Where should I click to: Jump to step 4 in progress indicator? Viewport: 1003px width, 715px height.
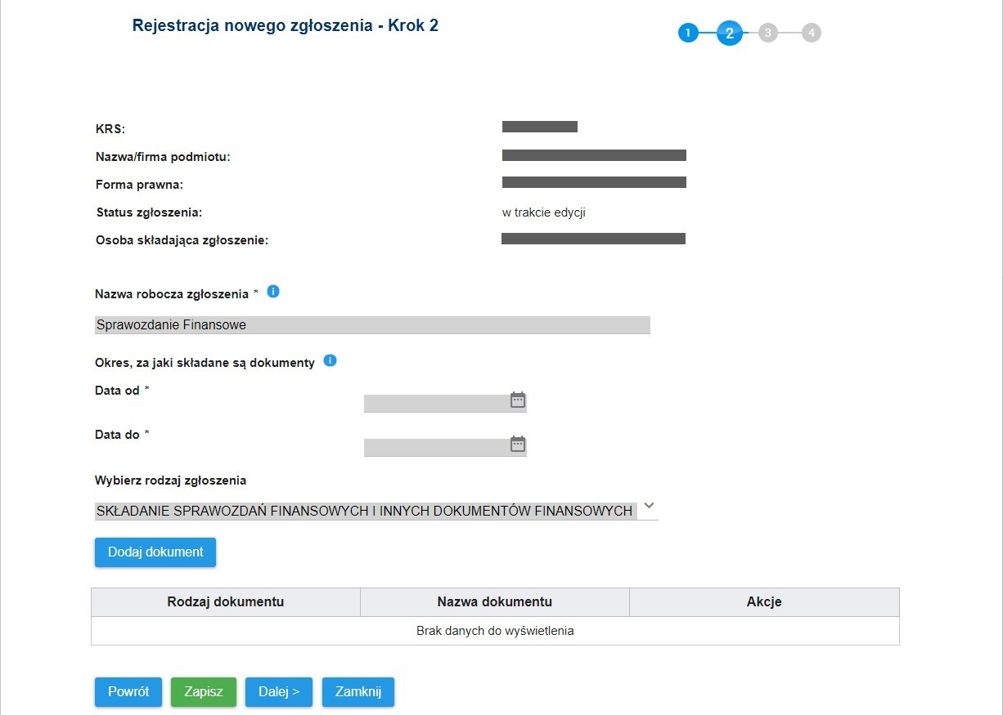point(811,34)
